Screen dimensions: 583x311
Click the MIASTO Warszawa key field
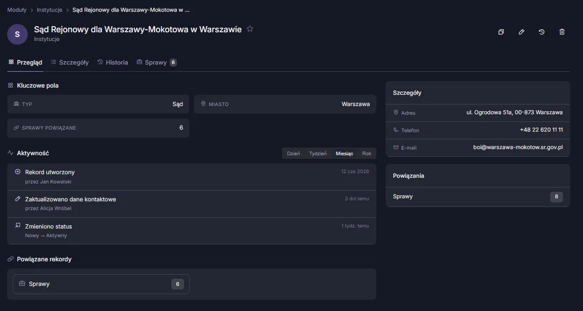click(285, 104)
